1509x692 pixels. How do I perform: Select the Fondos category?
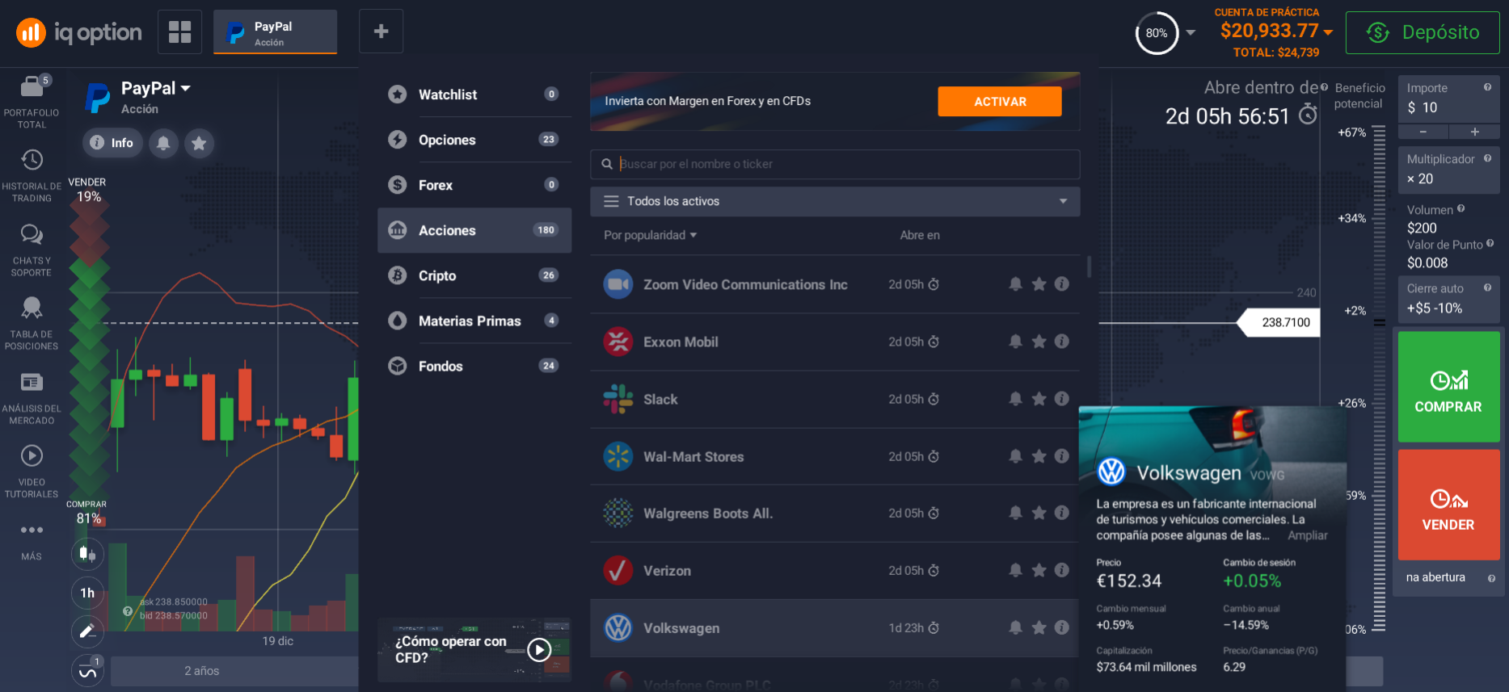474,366
